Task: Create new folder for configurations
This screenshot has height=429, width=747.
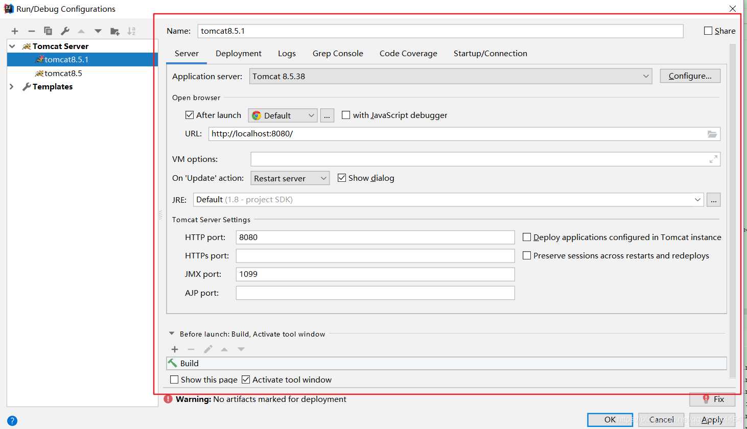Action: (x=115, y=31)
